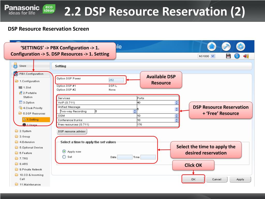The image size is (265, 199).
Task: Adjust VoIP (G.711) ports stepper
Action: [x=176, y=103]
